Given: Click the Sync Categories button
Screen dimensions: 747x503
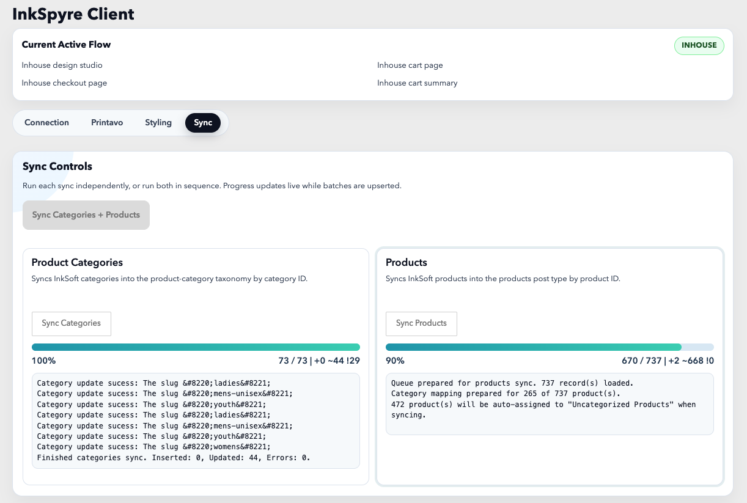Looking at the screenshot, I should [x=72, y=323].
